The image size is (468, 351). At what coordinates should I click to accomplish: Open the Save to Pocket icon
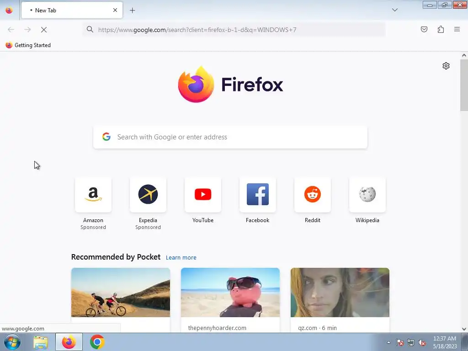[x=424, y=29]
